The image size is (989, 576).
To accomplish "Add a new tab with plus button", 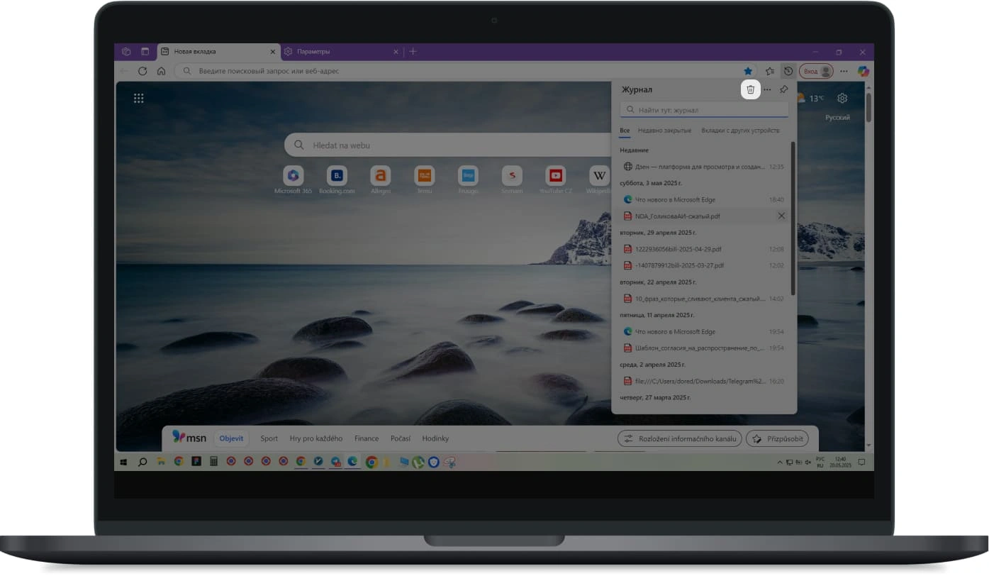I will click(x=413, y=52).
